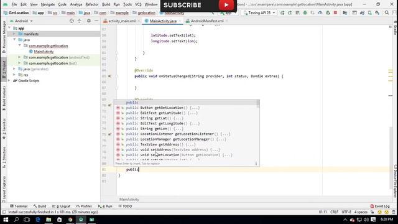Open the Tools menu

pyautogui.click(x=127, y=4)
